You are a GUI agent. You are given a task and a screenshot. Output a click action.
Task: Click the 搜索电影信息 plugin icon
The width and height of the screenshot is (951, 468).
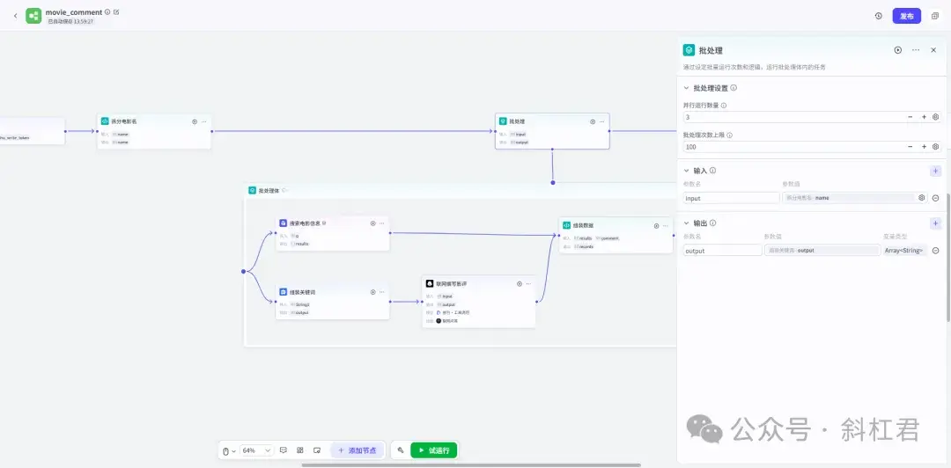[x=284, y=223]
